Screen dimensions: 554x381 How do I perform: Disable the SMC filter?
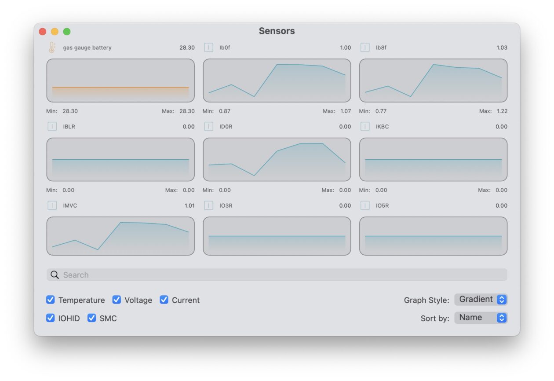click(x=91, y=318)
